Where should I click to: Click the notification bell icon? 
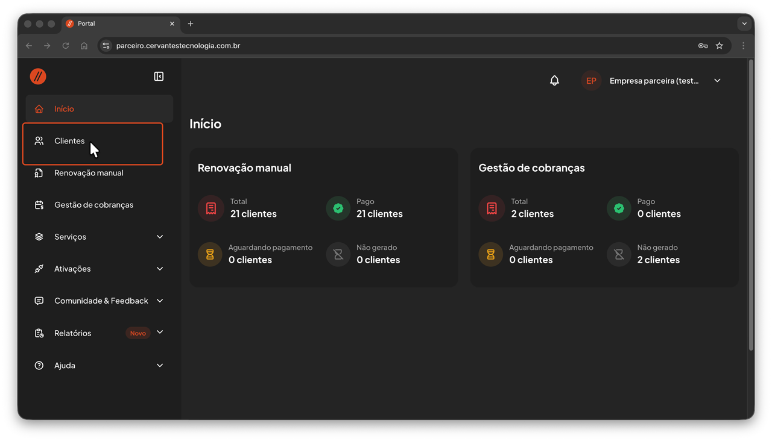coord(554,81)
